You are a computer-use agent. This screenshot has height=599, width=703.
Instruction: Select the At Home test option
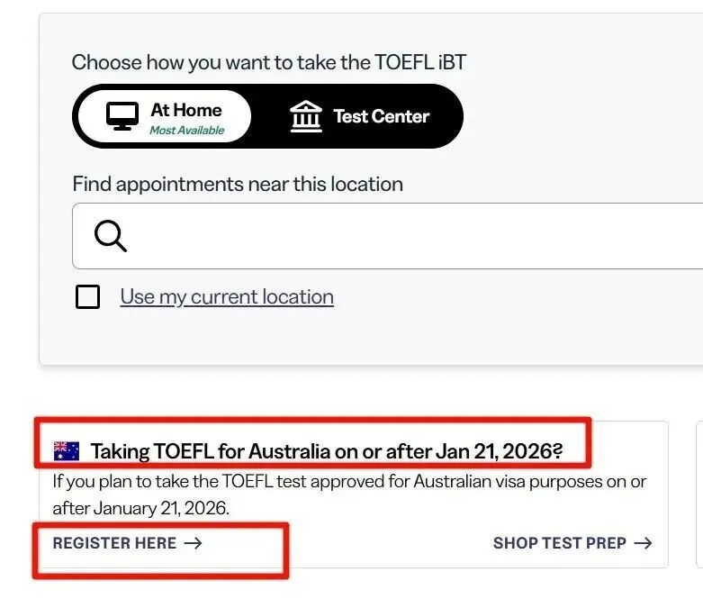(164, 117)
